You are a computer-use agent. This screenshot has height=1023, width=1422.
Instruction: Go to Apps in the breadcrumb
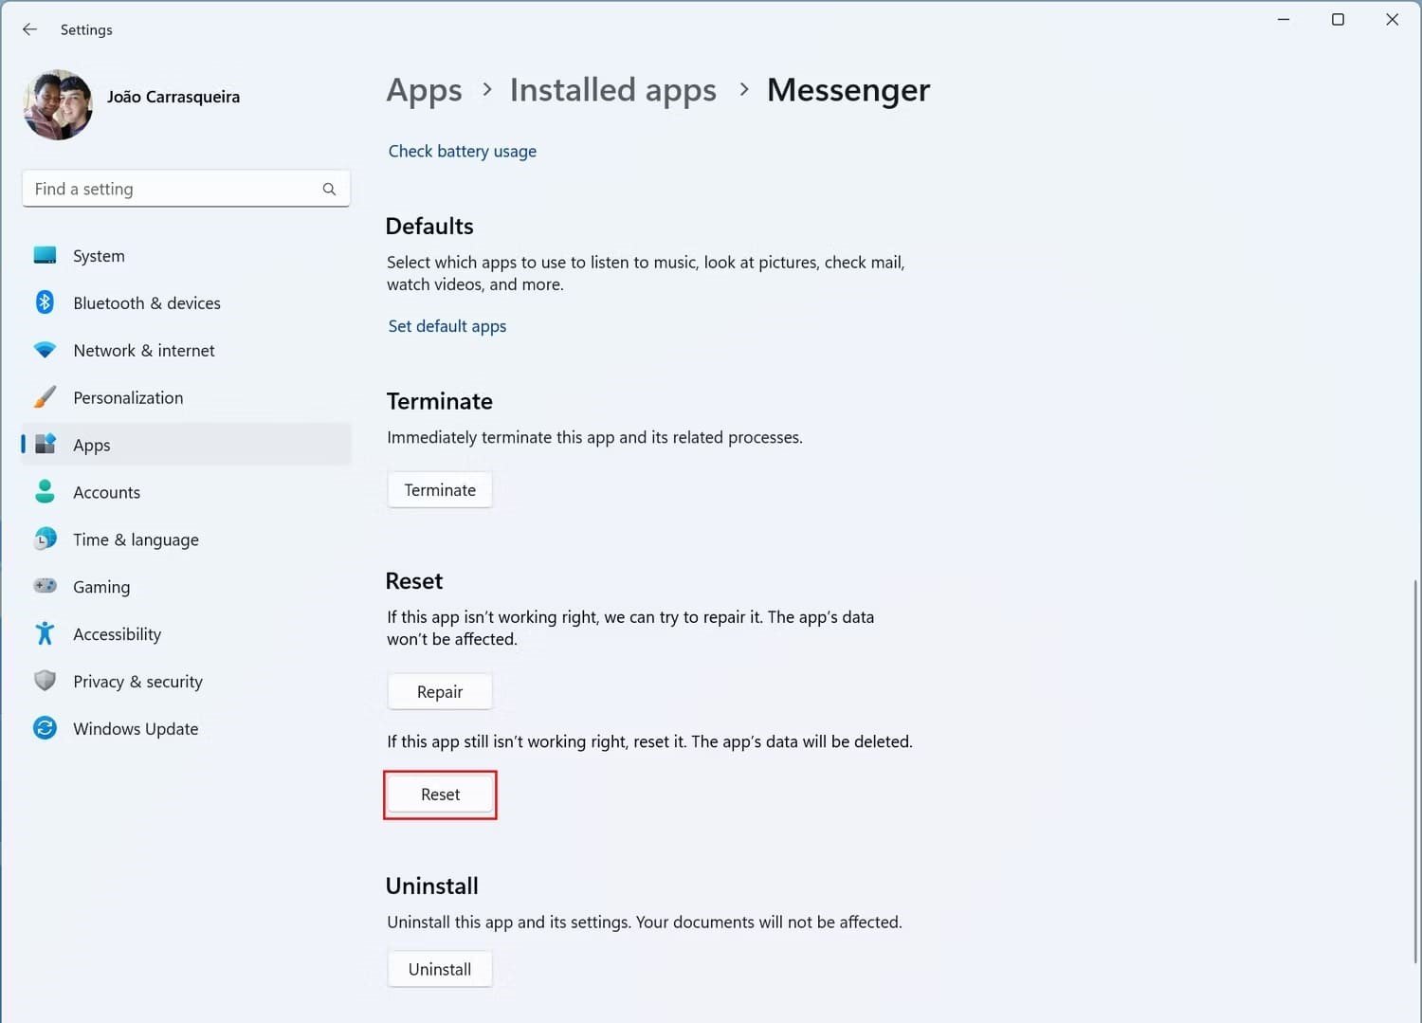tap(424, 90)
